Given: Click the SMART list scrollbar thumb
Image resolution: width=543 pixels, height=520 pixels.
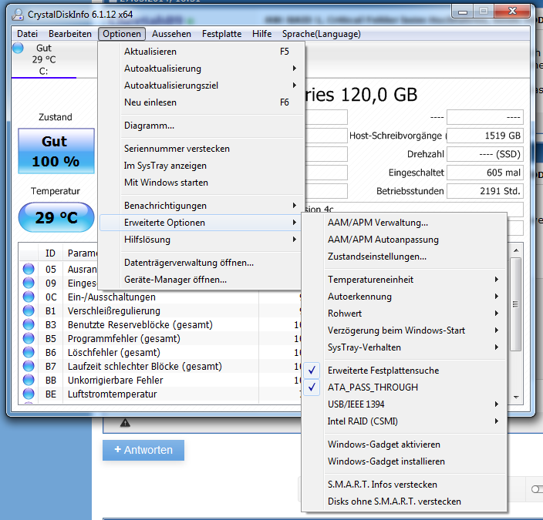Looking at the screenshot, I should coord(516,304).
